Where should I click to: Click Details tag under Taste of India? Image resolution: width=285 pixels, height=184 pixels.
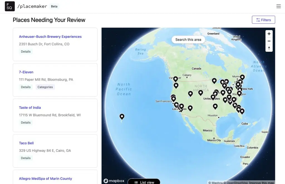26,122
